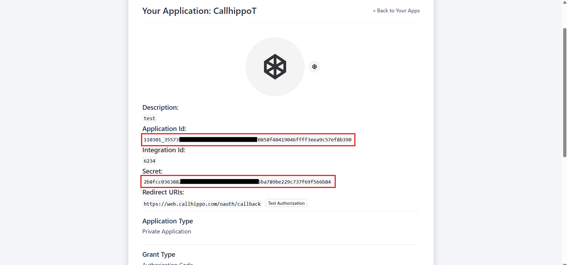Click the 'Application Type' heading
Viewport: 567px width, 265px height.
pos(168,221)
